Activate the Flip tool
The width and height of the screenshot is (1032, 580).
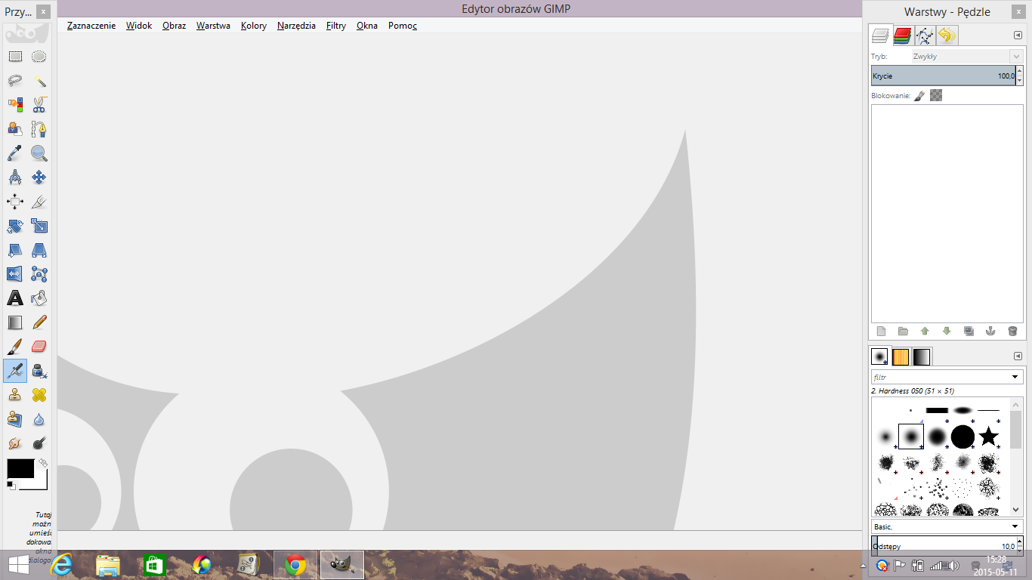click(15, 274)
